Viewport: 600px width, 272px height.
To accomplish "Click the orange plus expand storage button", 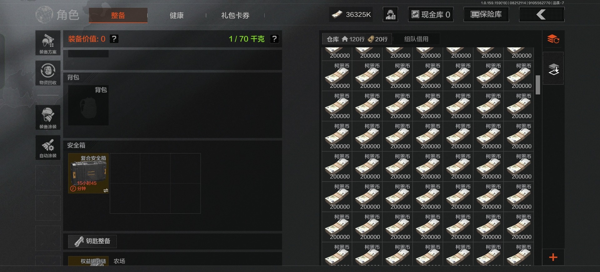I will click(553, 257).
